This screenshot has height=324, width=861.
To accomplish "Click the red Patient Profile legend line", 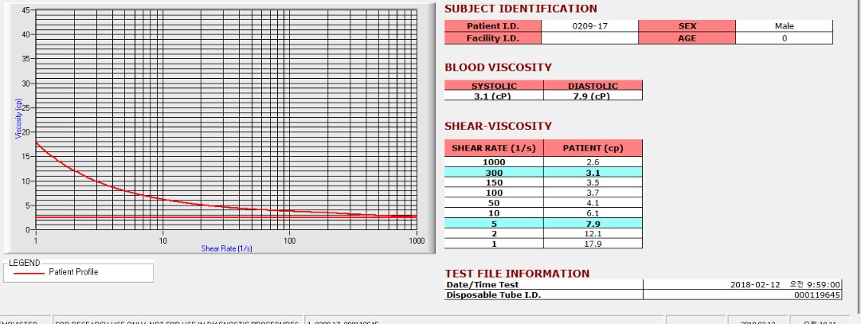I will [x=29, y=272].
